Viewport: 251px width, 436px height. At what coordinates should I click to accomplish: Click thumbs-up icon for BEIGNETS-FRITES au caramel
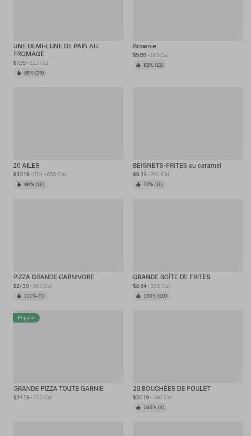click(138, 184)
